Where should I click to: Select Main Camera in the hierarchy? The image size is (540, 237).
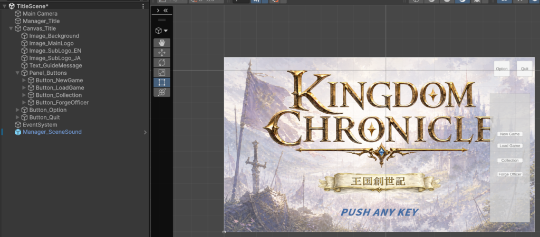pos(40,14)
